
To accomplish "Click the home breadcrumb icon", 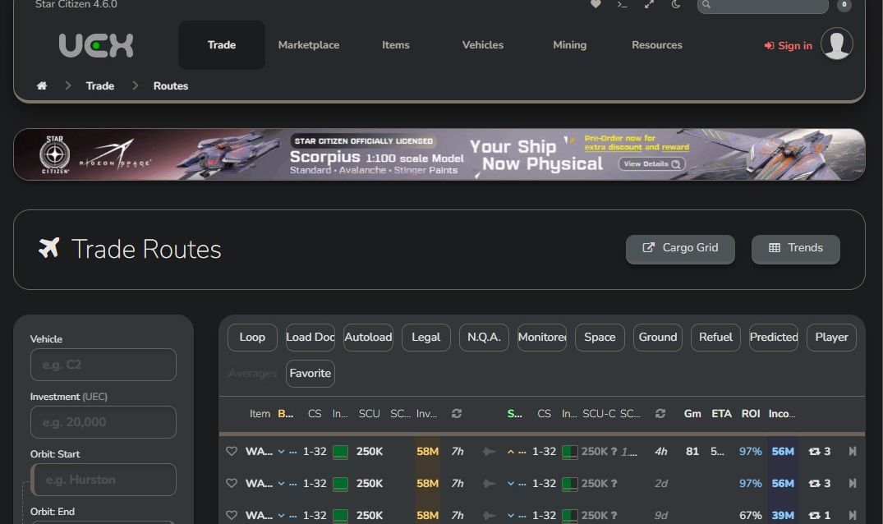I will point(42,85).
